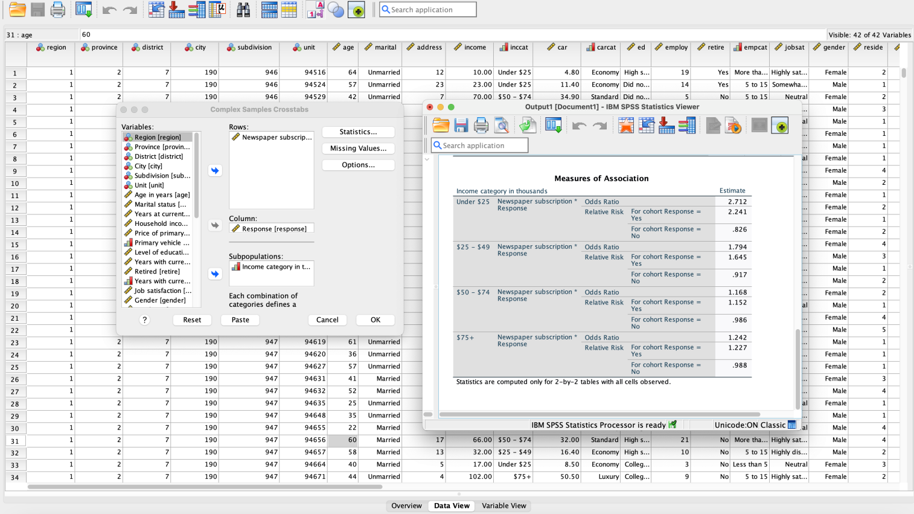The height and width of the screenshot is (514, 914).
Task: Click the processor ready status icon
Action: (673, 425)
